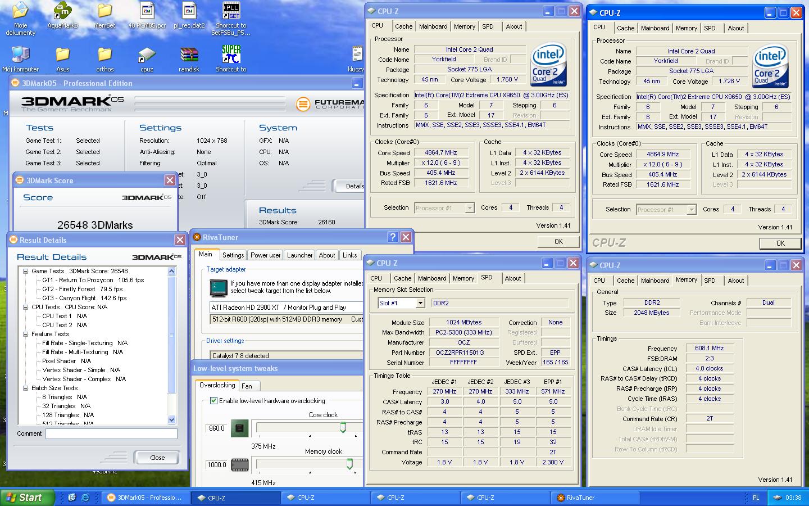
Task: Click the Internet Explorer quick launch icon
Action: coord(85,498)
